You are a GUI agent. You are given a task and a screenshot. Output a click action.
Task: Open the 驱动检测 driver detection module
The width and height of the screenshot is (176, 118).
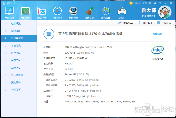(73, 13)
